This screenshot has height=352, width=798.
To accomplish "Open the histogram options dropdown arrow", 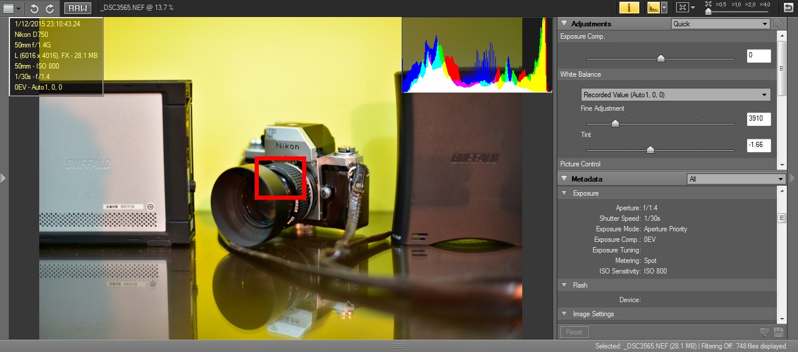I will (664, 8).
